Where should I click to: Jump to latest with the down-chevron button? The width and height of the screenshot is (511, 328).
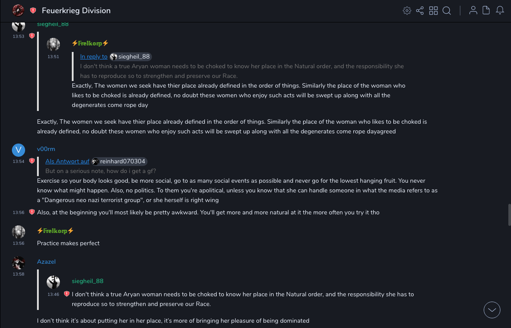tap(492, 310)
